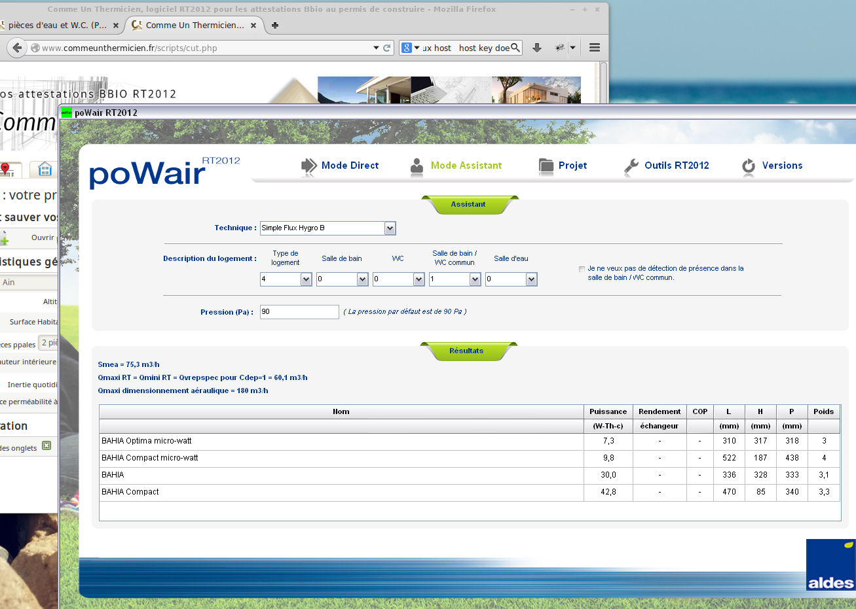
Task: Click the aldes logo
Action: tap(830, 565)
